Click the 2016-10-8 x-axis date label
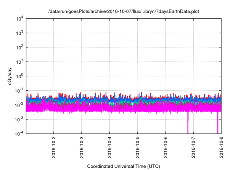Screen dimensions: 244x170 [x=221, y=147]
